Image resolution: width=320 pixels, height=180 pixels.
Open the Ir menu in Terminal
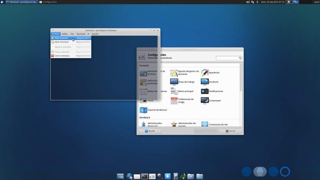tap(88, 34)
